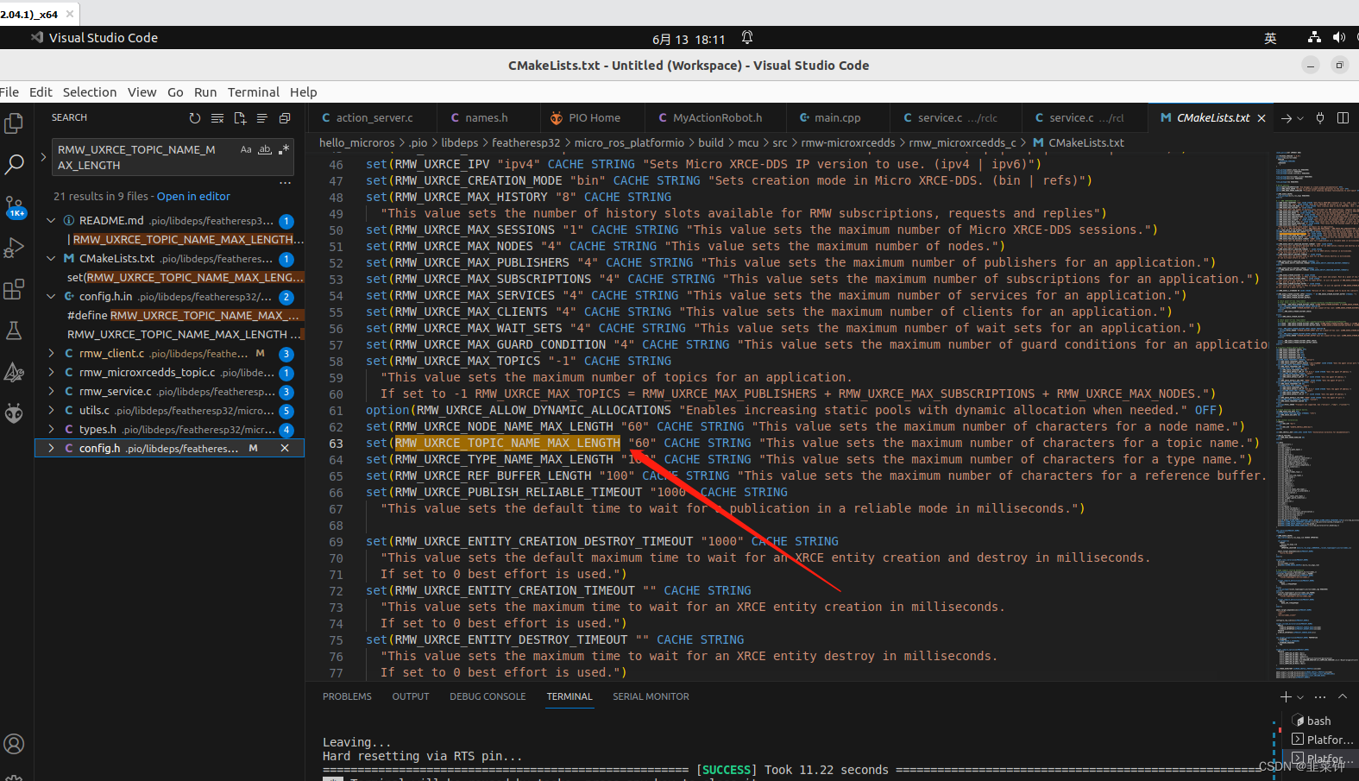This screenshot has height=781, width=1359.
Task: Switch to the action_server.c tab
Action: click(374, 118)
